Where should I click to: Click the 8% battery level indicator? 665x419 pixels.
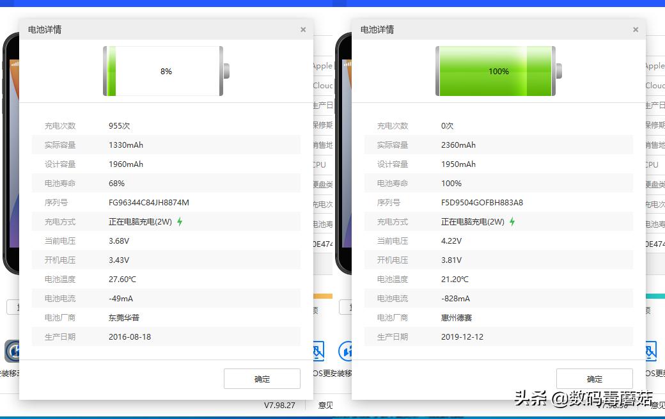pyautogui.click(x=166, y=71)
